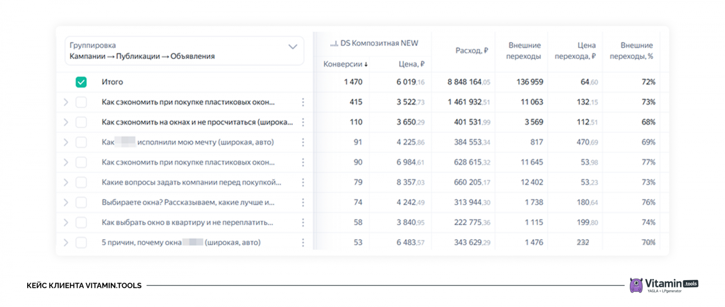The height and width of the screenshot is (307, 725).
Task: Click chart icon beside DS Композитная NEW
Action: pos(334,44)
